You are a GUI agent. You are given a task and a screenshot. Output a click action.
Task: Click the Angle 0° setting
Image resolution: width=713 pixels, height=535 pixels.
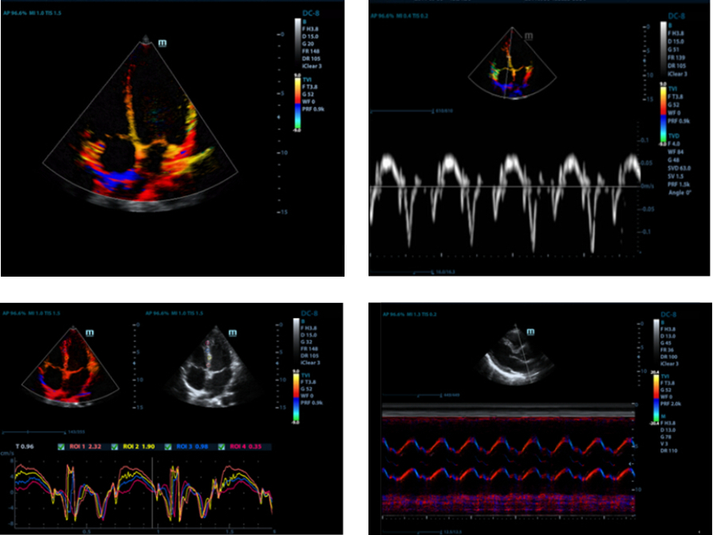coord(680,192)
